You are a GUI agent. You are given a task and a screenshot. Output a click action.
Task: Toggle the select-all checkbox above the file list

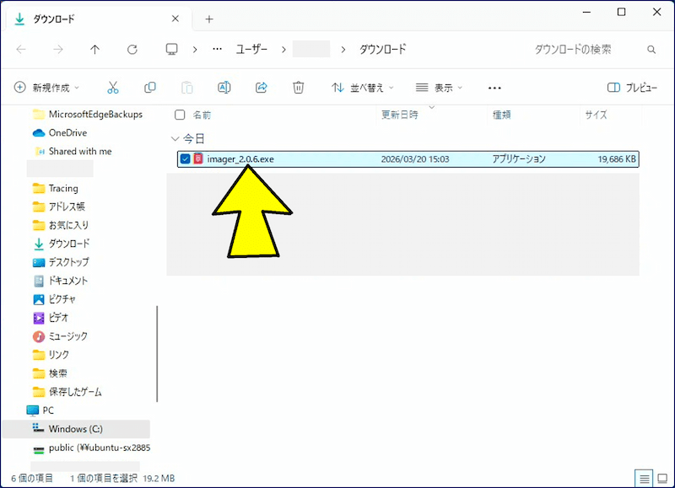tap(181, 115)
